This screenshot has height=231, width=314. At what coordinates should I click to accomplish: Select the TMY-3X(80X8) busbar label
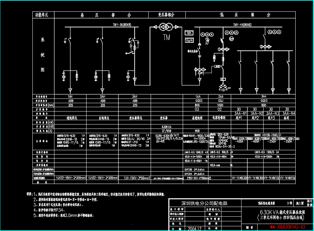click(122, 25)
